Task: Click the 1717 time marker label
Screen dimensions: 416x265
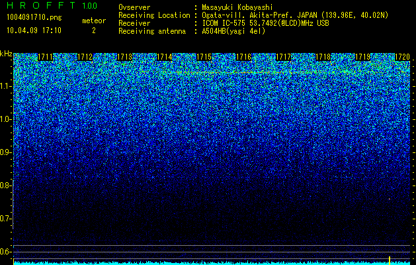Action: coord(283,57)
